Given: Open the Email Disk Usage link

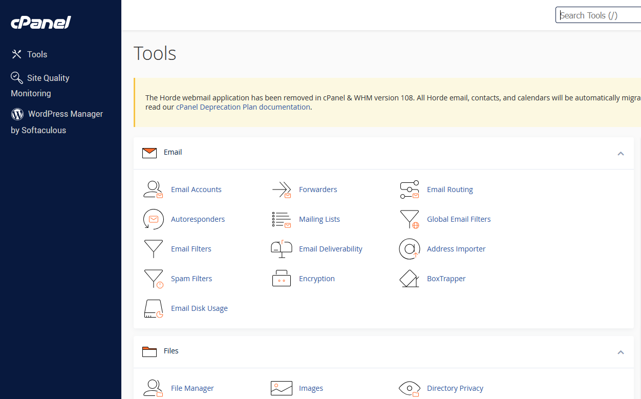Looking at the screenshot, I should (199, 308).
